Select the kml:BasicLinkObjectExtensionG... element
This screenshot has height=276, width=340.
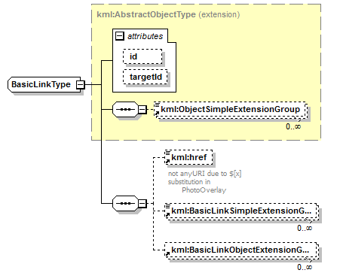pyautogui.click(x=241, y=250)
